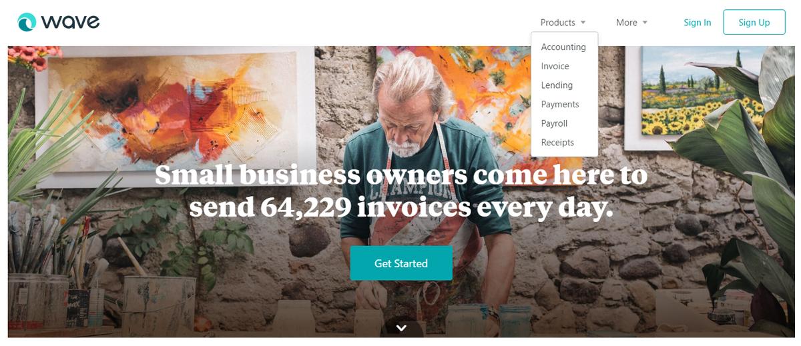Image resolution: width=801 pixels, height=346 pixels.
Task: Expand the More dropdown arrow
Action: tap(645, 23)
